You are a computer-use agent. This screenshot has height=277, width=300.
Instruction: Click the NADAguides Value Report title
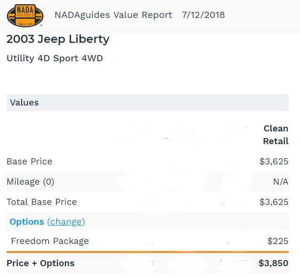click(113, 15)
